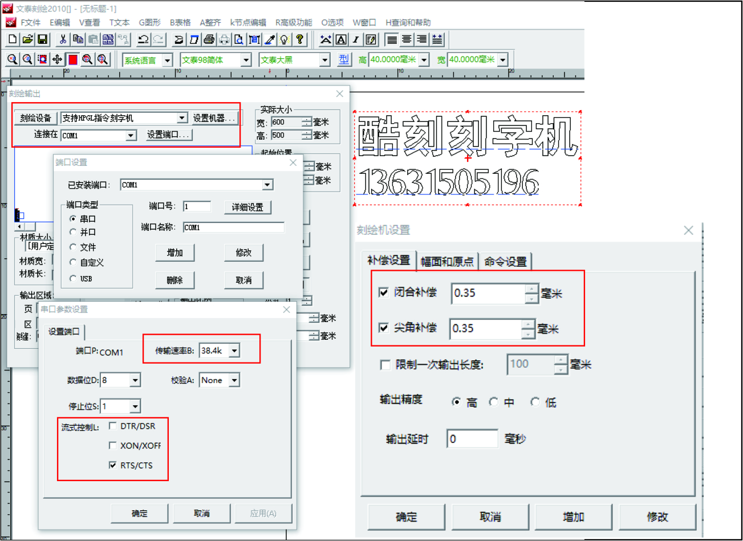This screenshot has width=743, height=541.
Task: Select 自定义 port type radio
Action: pyautogui.click(x=73, y=262)
